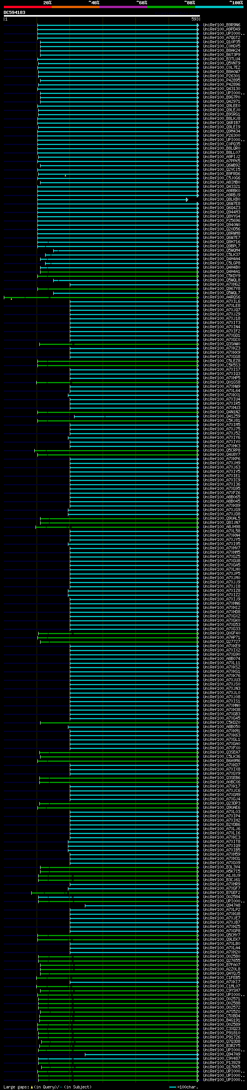The width and height of the screenshot is (247, 1090).
Task: Select hit label UniRef100_P26301
Action: point(222,76)
